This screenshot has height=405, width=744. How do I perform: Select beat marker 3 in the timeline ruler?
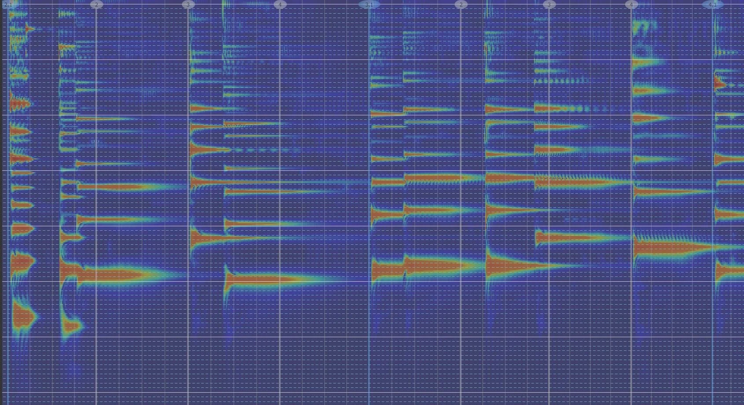pos(188,4)
